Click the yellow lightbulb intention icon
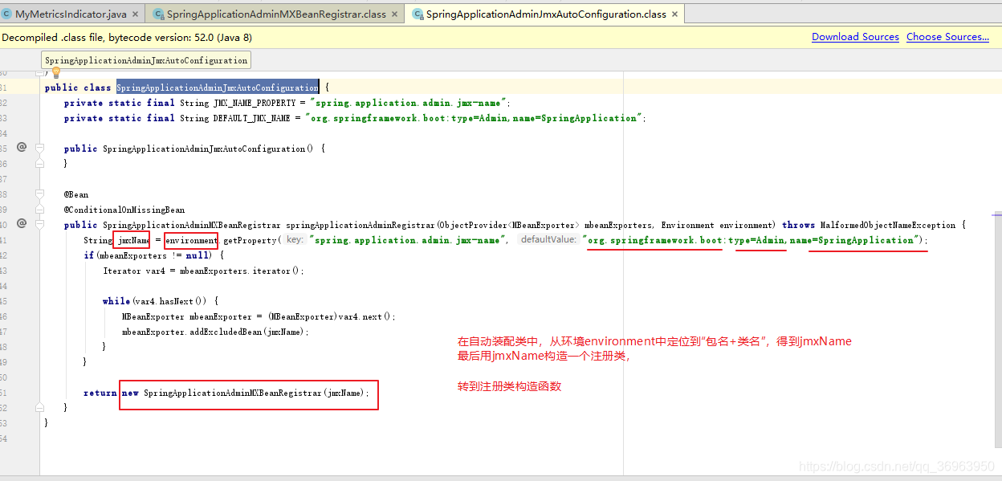This screenshot has height=481, width=1002. point(56,73)
